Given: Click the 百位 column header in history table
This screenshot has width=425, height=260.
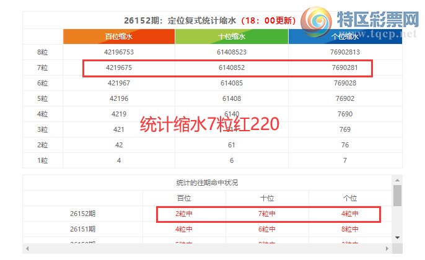Looking at the screenshot, I should point(184,198).
